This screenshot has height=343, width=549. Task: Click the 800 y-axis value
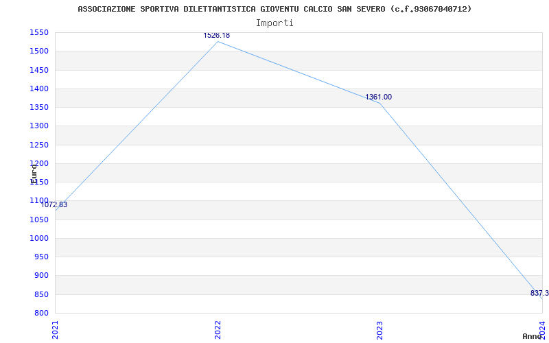point(41,313)
